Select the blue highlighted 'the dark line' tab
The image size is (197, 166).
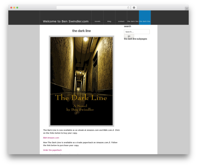tap(145, 18)
